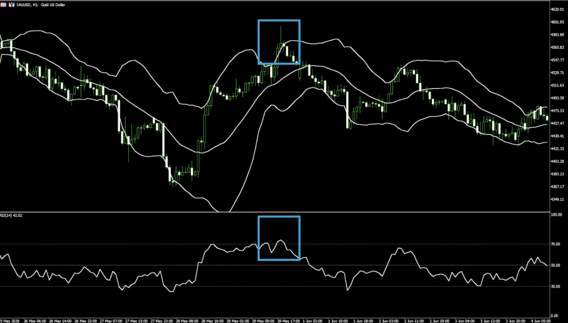Viewport: 568px width, 323px height.
Task: Click the 4421.35 price scale label
Action: click(x=557, y=149)
